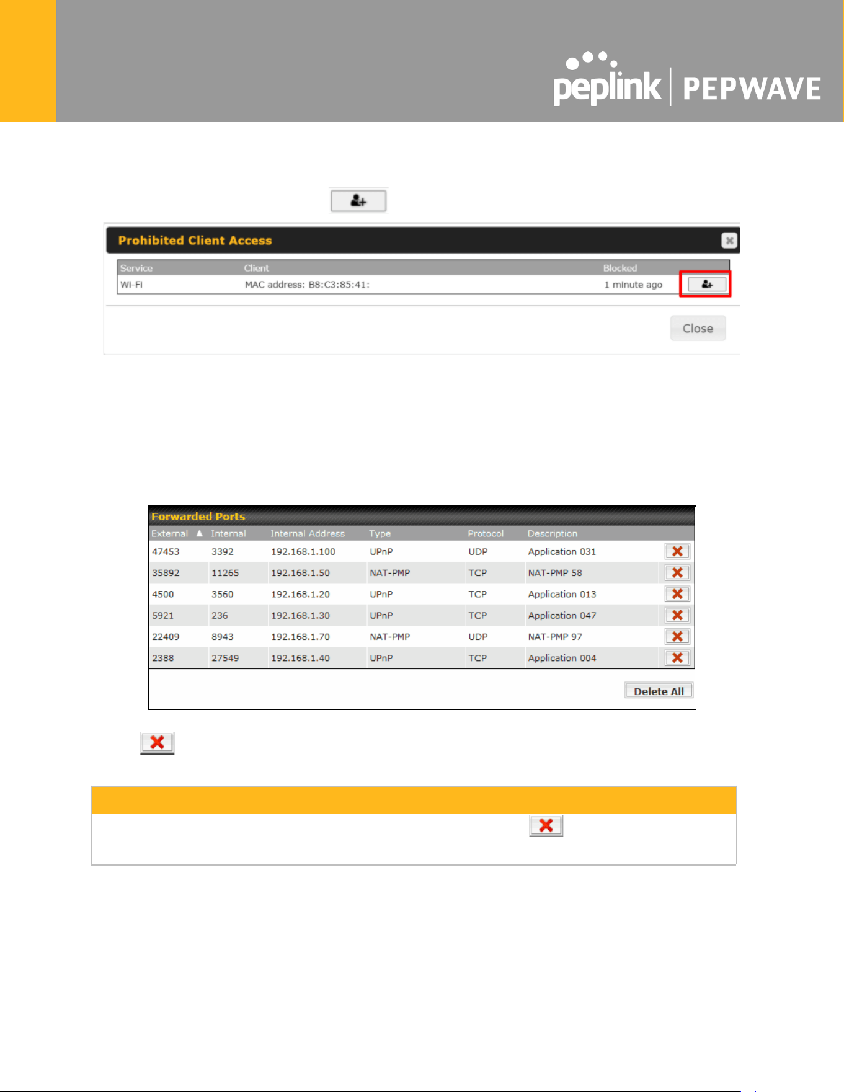Sort by the Internal Address column header
The image size is (844, 1092).
coord(308,533)
